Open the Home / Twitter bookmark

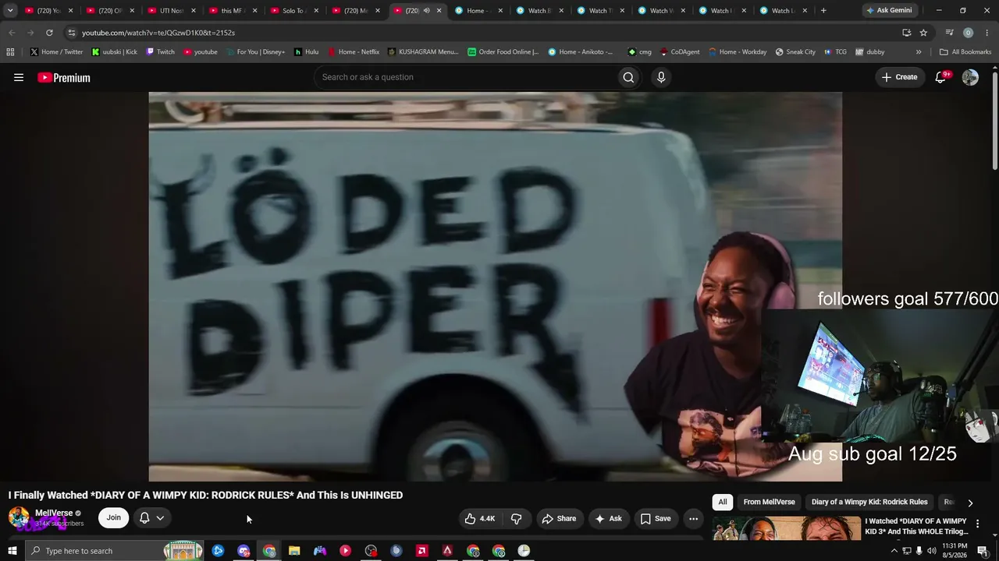click(x=56, y=52)
